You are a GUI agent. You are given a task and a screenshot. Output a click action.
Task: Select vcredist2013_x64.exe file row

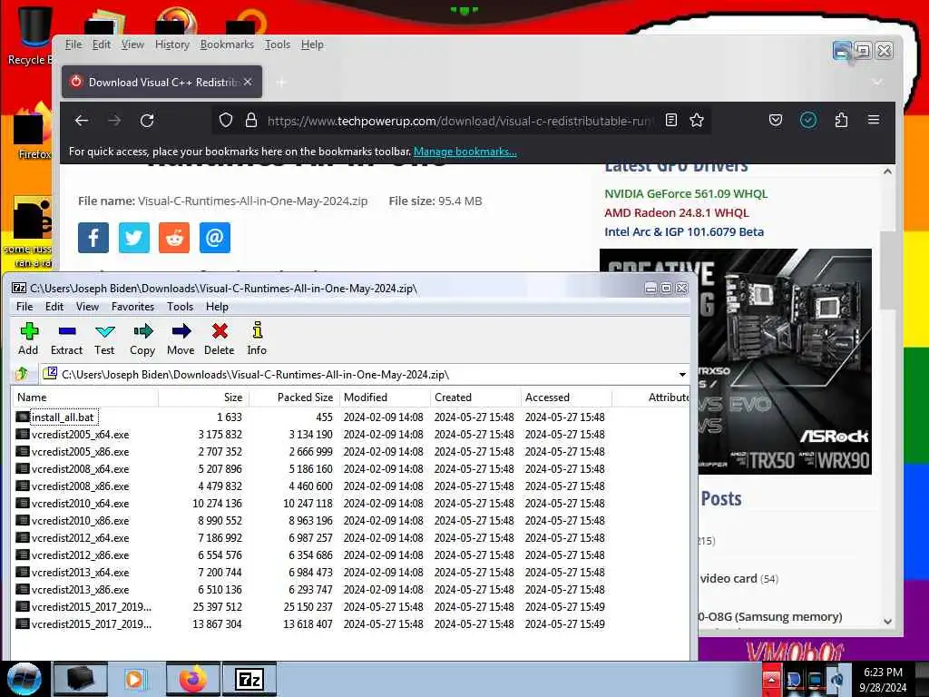(x=350, y=572)
